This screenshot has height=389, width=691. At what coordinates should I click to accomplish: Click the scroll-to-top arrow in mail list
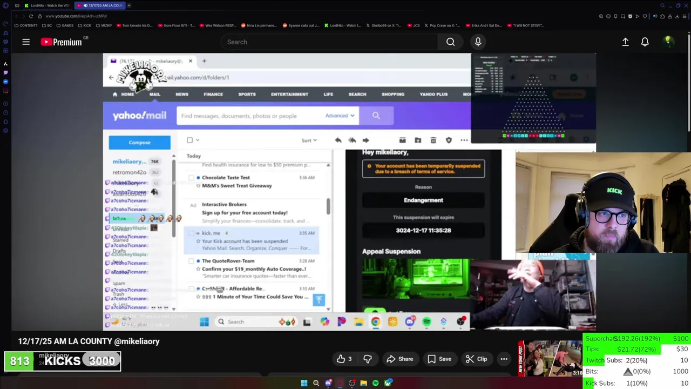click(x=319, y=300)
